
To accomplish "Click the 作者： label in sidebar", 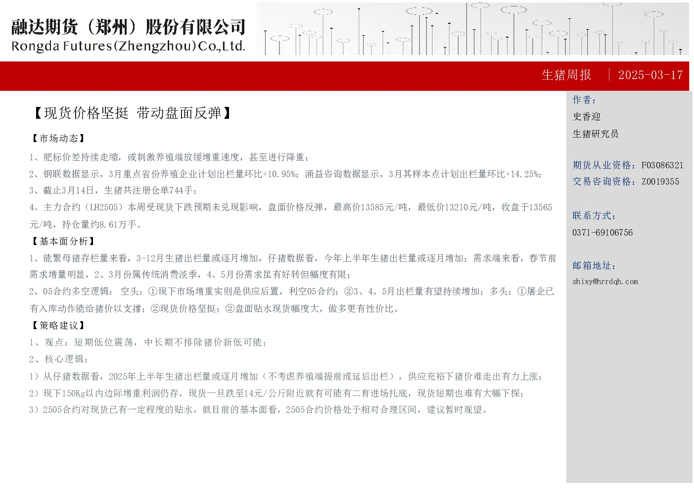I will point(585,99).
